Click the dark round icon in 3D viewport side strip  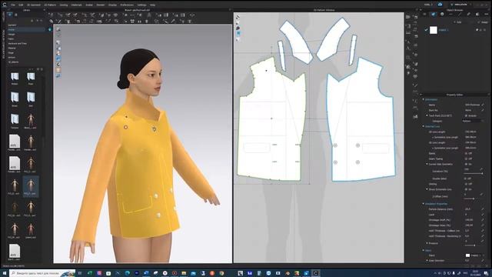point(58,65)
